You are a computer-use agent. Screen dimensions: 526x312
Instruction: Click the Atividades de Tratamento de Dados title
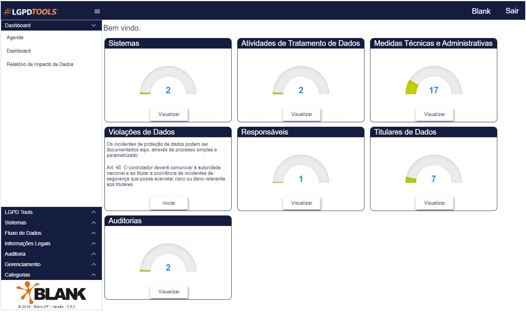pos(301,43)
